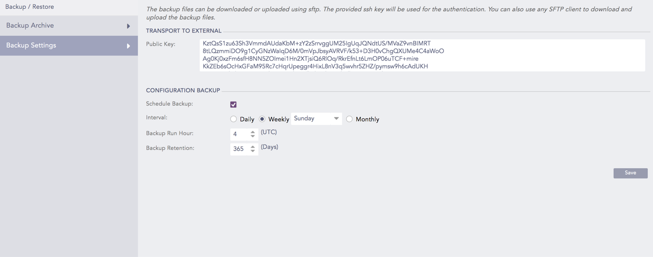Screen dimensions: 653x257
Task: Click the arrow icon beside Backup Settings
Action: [128, 46]
